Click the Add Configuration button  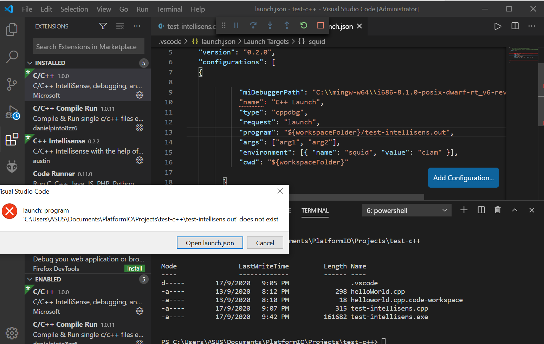tap(463, 178)
